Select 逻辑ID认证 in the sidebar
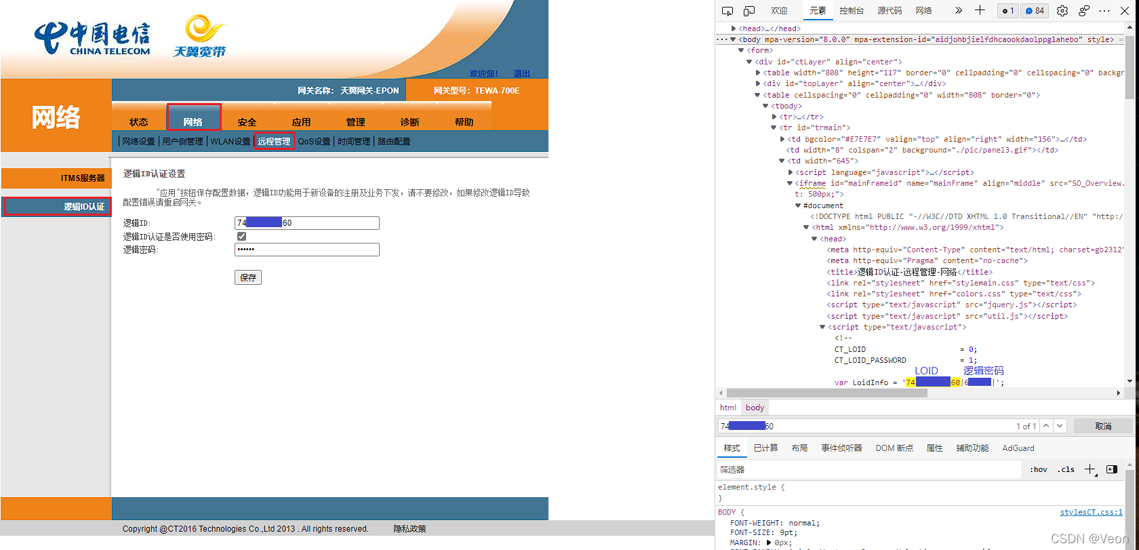 point(57,206)
